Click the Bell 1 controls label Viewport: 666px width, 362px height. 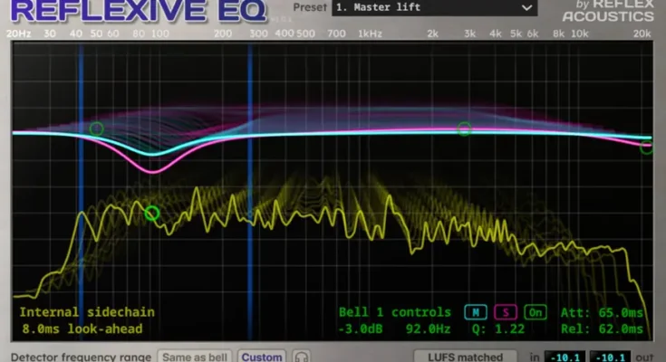coord(395,312)
